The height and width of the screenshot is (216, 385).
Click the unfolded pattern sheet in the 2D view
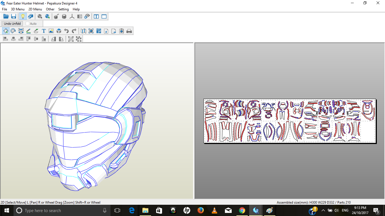pos(290,121)
